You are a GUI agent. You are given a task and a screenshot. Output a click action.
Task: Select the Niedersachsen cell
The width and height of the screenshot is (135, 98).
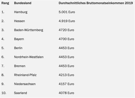pyautogui.click(x=25, y=84)
